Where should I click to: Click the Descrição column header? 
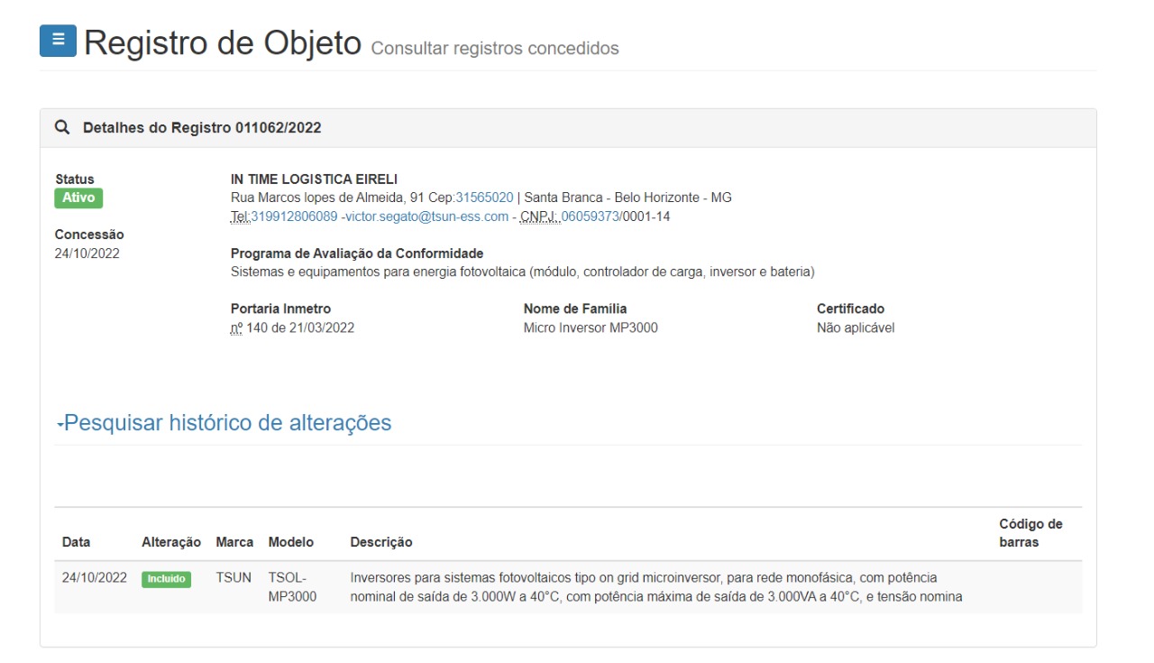pyautogui.click(x=381, y=542)
